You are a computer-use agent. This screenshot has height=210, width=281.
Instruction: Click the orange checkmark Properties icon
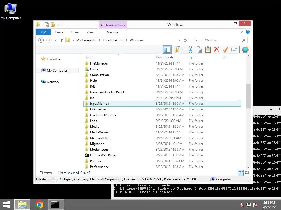click(225, 49)
